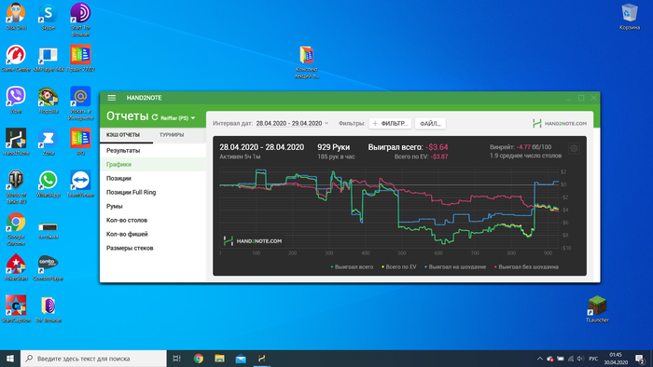
Task: Open graph settings gear icon
Action: click(574, 148)
